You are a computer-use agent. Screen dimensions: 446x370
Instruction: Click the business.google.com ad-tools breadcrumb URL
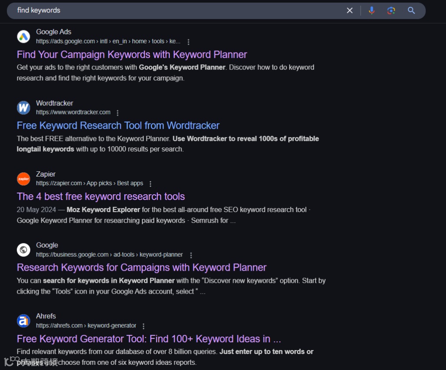tap(109, 255)
